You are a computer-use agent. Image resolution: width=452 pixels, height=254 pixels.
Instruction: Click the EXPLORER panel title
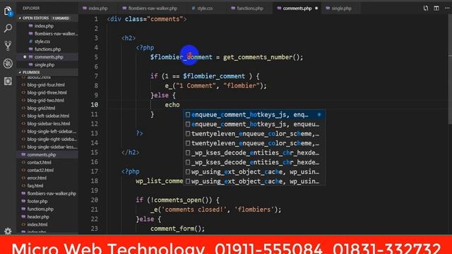[x=31, y=8]
